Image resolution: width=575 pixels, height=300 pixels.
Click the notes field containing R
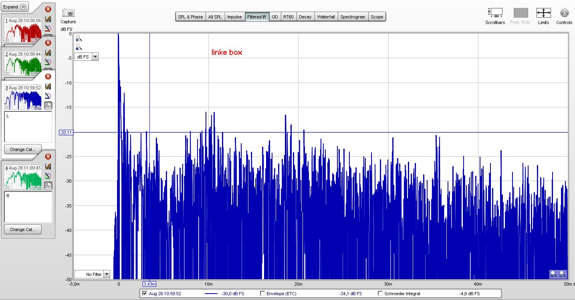tap(28, 207)
